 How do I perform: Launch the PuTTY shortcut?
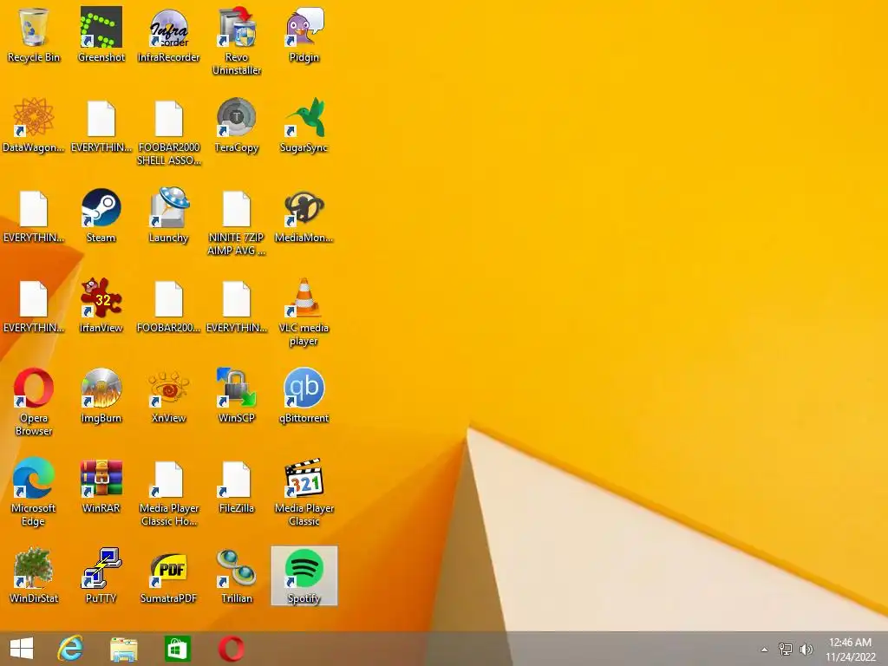click(101, 576)
